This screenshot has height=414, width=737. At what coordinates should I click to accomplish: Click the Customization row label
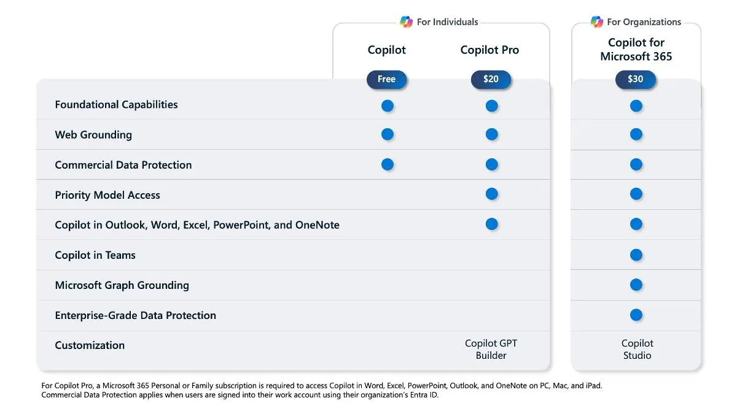point(90,345)
